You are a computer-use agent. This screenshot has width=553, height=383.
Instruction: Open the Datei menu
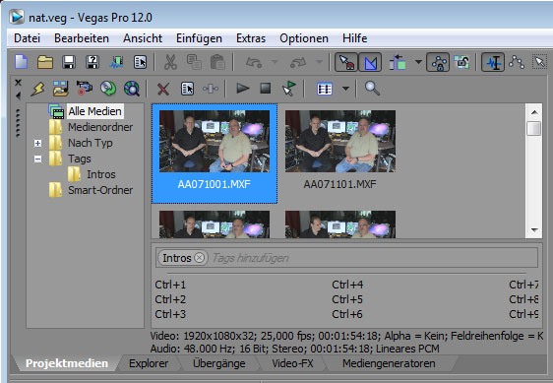27,38
